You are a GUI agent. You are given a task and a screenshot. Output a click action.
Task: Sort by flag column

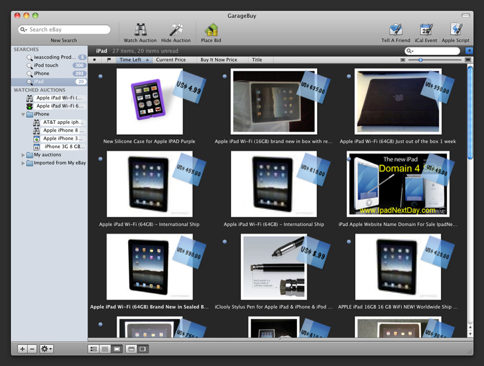109,60
